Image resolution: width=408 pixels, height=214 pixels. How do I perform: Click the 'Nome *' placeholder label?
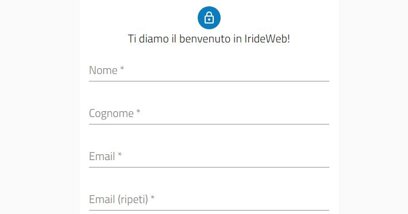pos(107,71)
